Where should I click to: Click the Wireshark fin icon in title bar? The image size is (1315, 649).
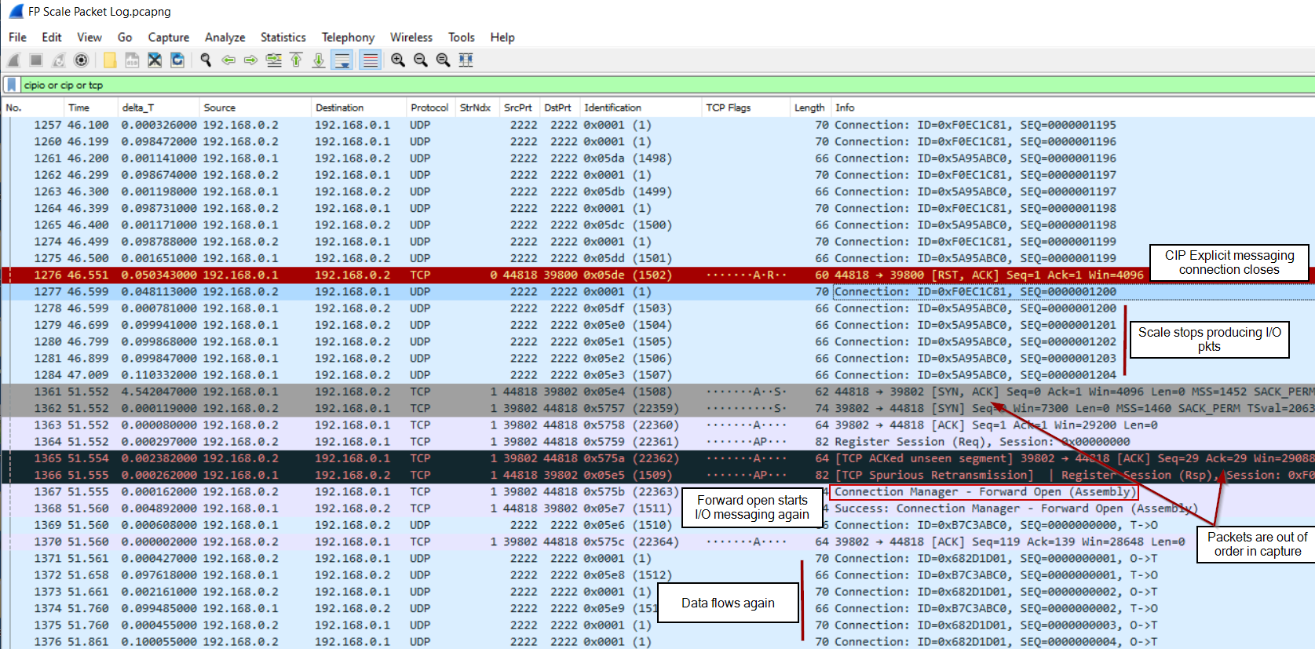click(15, 12)
